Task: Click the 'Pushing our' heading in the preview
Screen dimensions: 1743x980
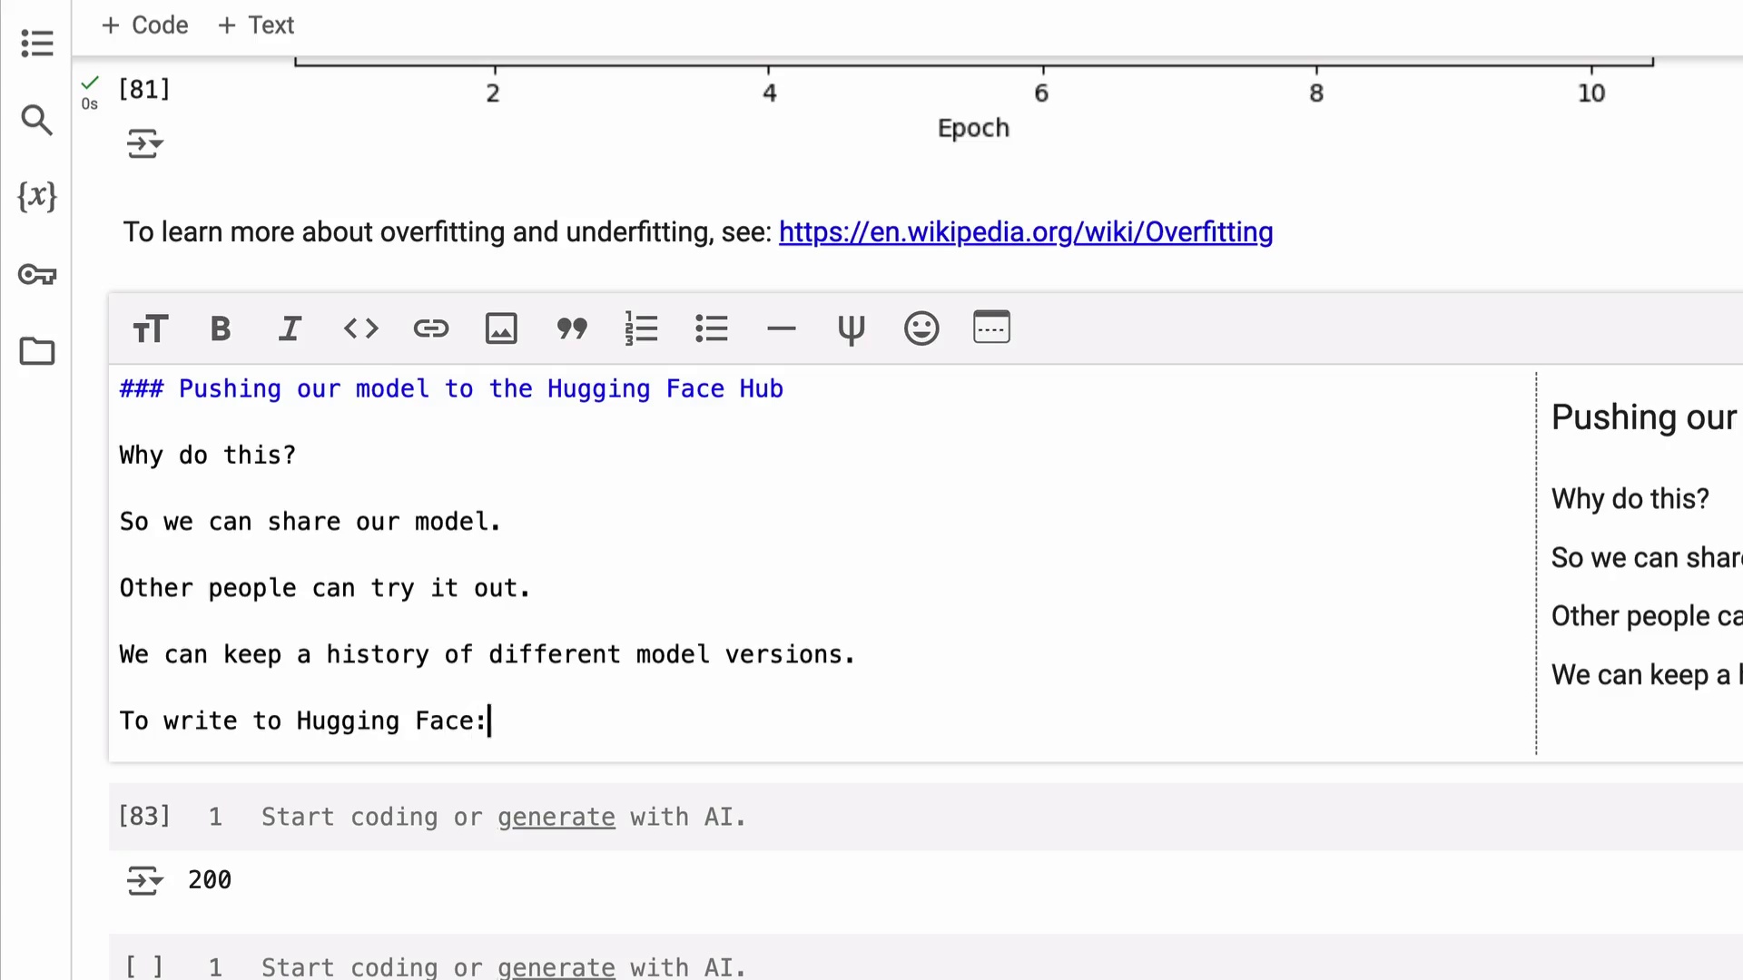Action: pos(1644,417)
